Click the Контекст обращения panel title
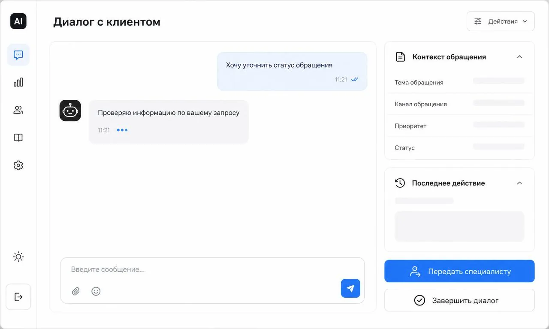Screen dimensions: 549x329 click(449, 57)
